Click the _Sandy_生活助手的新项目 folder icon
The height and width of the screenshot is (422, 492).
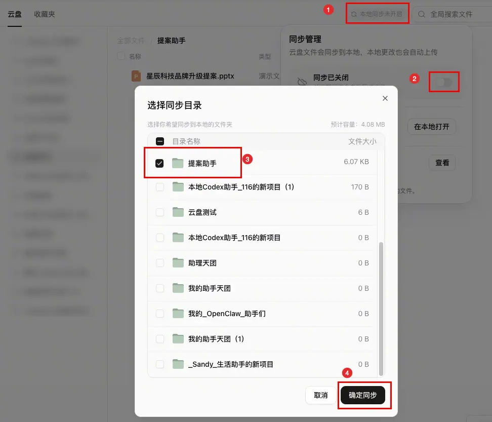(x=178, y=364)
